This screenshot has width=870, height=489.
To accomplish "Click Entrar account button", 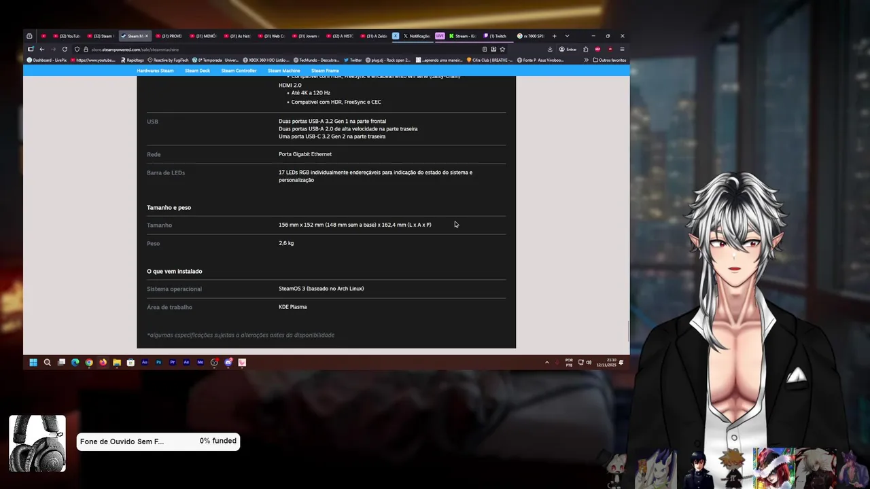I will coord(568,49).
